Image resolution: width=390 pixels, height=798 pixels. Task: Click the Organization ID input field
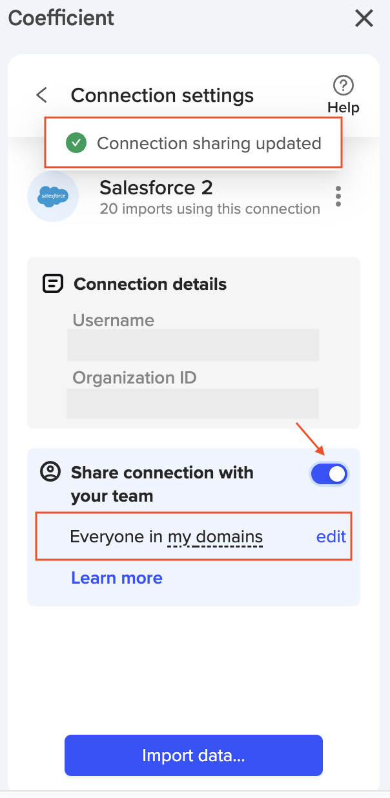click(x=192, y=403)
